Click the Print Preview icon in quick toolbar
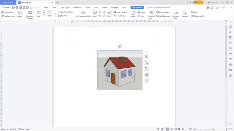Screen dimensions: 234x131 pyautogui.click(x=27, y=7)
